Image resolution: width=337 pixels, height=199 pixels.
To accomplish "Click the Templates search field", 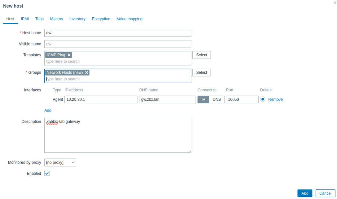I will click(118, 62).
